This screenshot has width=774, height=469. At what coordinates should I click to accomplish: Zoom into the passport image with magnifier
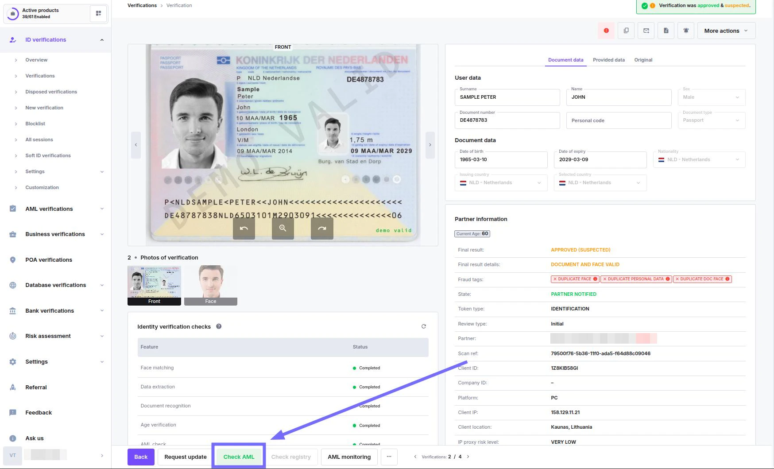click(x=283, y=228)
